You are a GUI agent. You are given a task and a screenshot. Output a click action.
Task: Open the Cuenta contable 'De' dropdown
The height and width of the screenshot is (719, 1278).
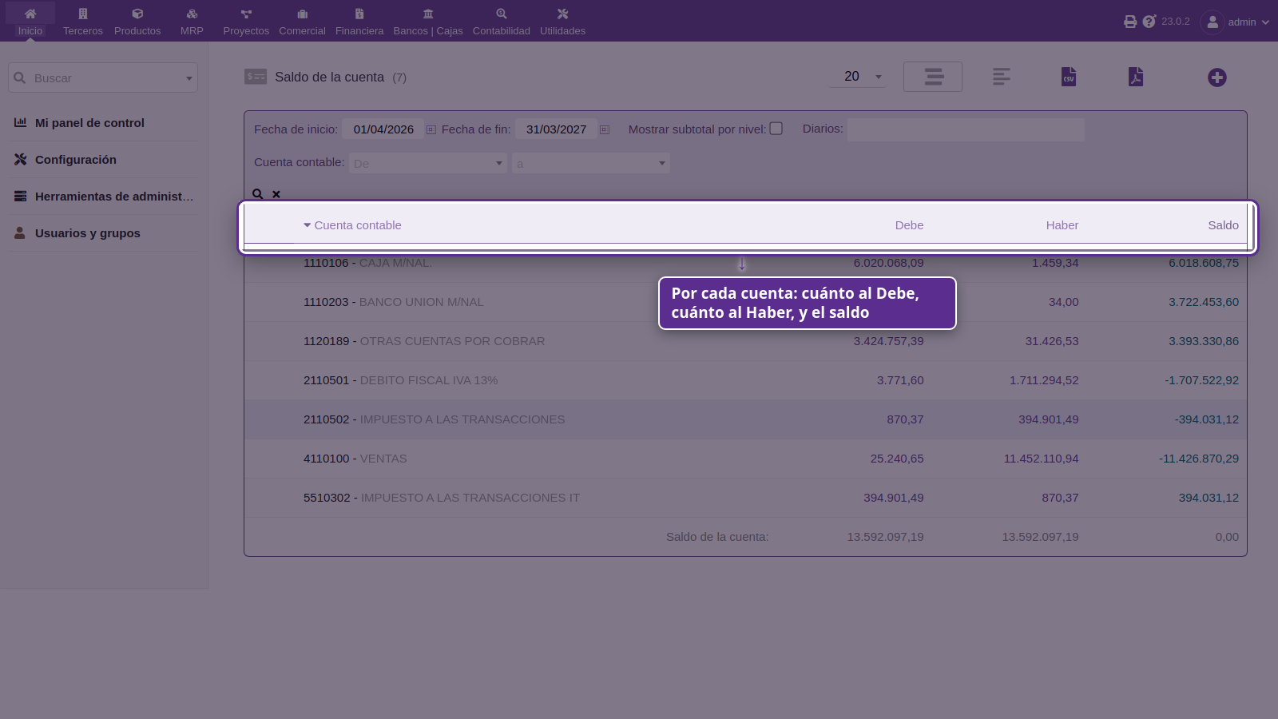click(x=428, y=163)
